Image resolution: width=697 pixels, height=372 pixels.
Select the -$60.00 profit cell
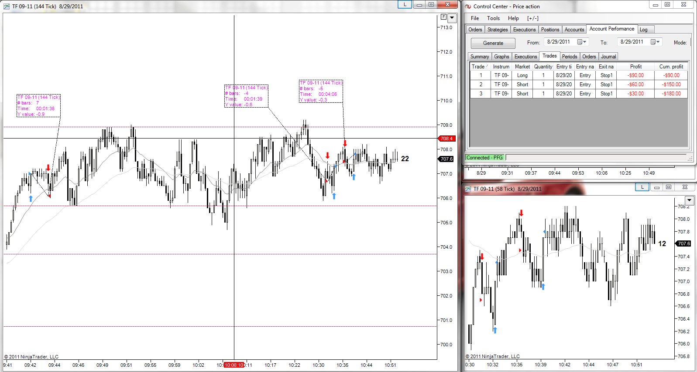pos(635,85)
